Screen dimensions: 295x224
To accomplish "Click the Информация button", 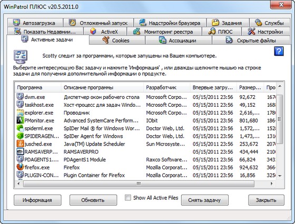I will pyautogui.click(x=37, y=200).
